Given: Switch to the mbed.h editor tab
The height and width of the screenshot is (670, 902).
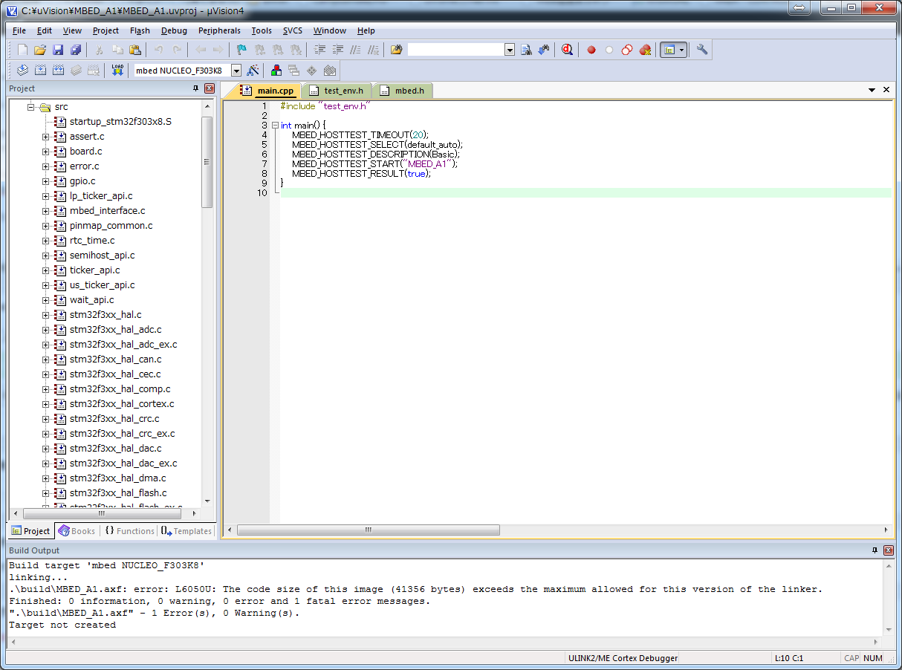Looking at the screenshot, I should pyautogui.click(x=403, y=91).
